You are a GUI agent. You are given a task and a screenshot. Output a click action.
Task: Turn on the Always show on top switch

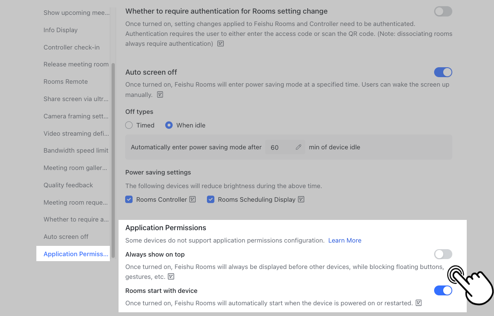[x=443, y=254]
